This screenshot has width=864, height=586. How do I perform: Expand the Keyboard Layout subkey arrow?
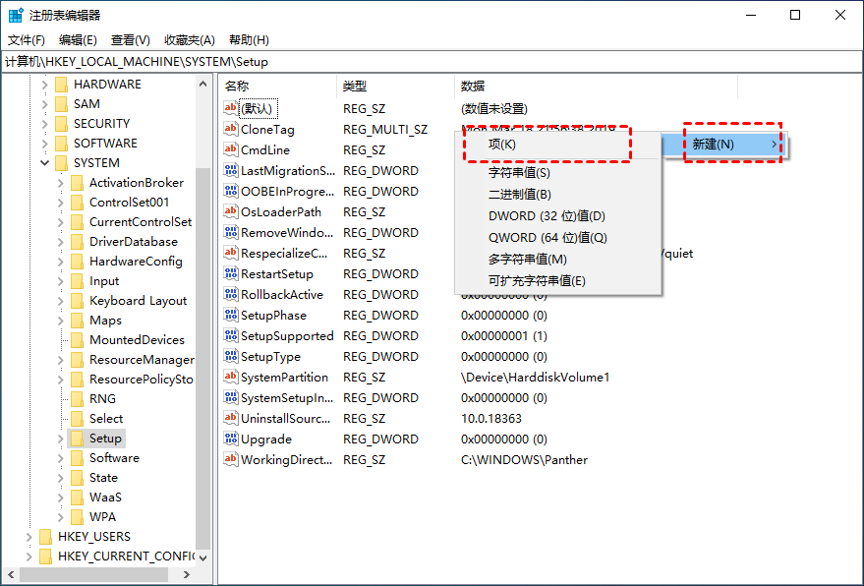coord(61,301)
